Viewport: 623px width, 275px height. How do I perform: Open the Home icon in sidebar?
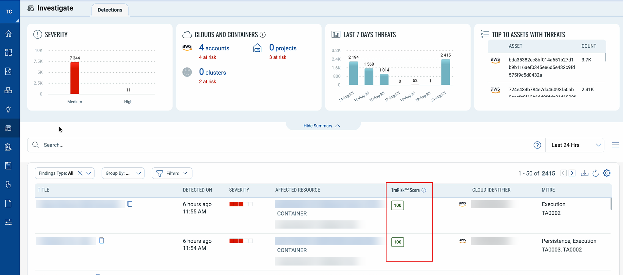point(9,34)
